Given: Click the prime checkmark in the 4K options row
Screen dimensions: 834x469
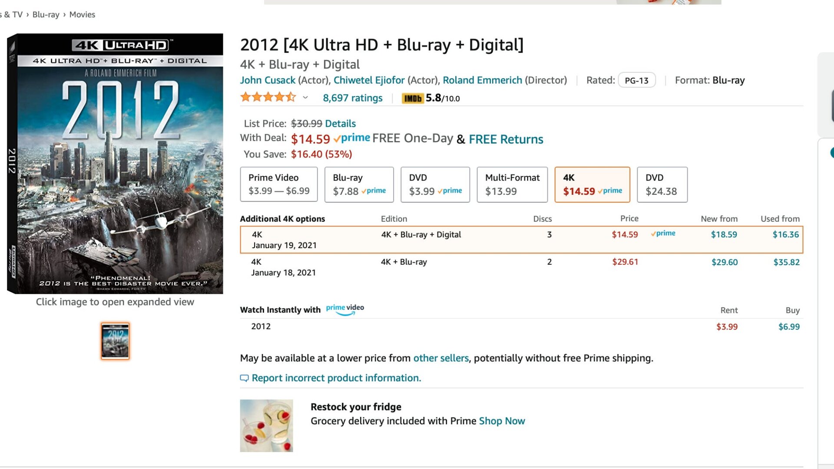Looking at the screenshot, I should coord(663,234).
